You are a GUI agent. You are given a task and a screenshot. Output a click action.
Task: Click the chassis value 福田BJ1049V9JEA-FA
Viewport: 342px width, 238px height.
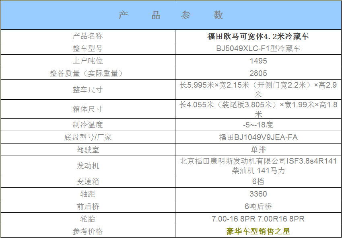258,137
